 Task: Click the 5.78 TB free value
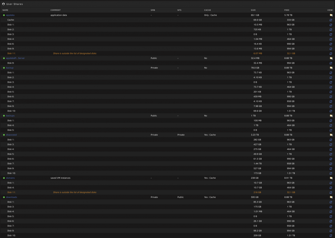coord(288,15)
